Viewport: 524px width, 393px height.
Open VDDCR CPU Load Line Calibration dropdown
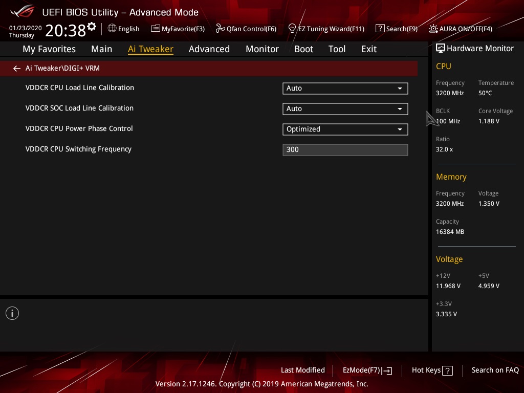tap(345, 88)
